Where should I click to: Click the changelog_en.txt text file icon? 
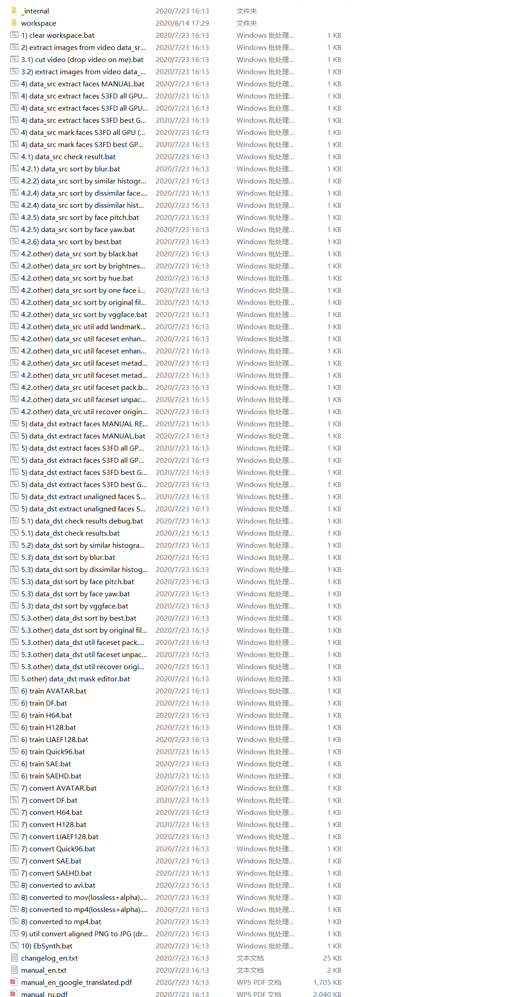click(14, 958)
